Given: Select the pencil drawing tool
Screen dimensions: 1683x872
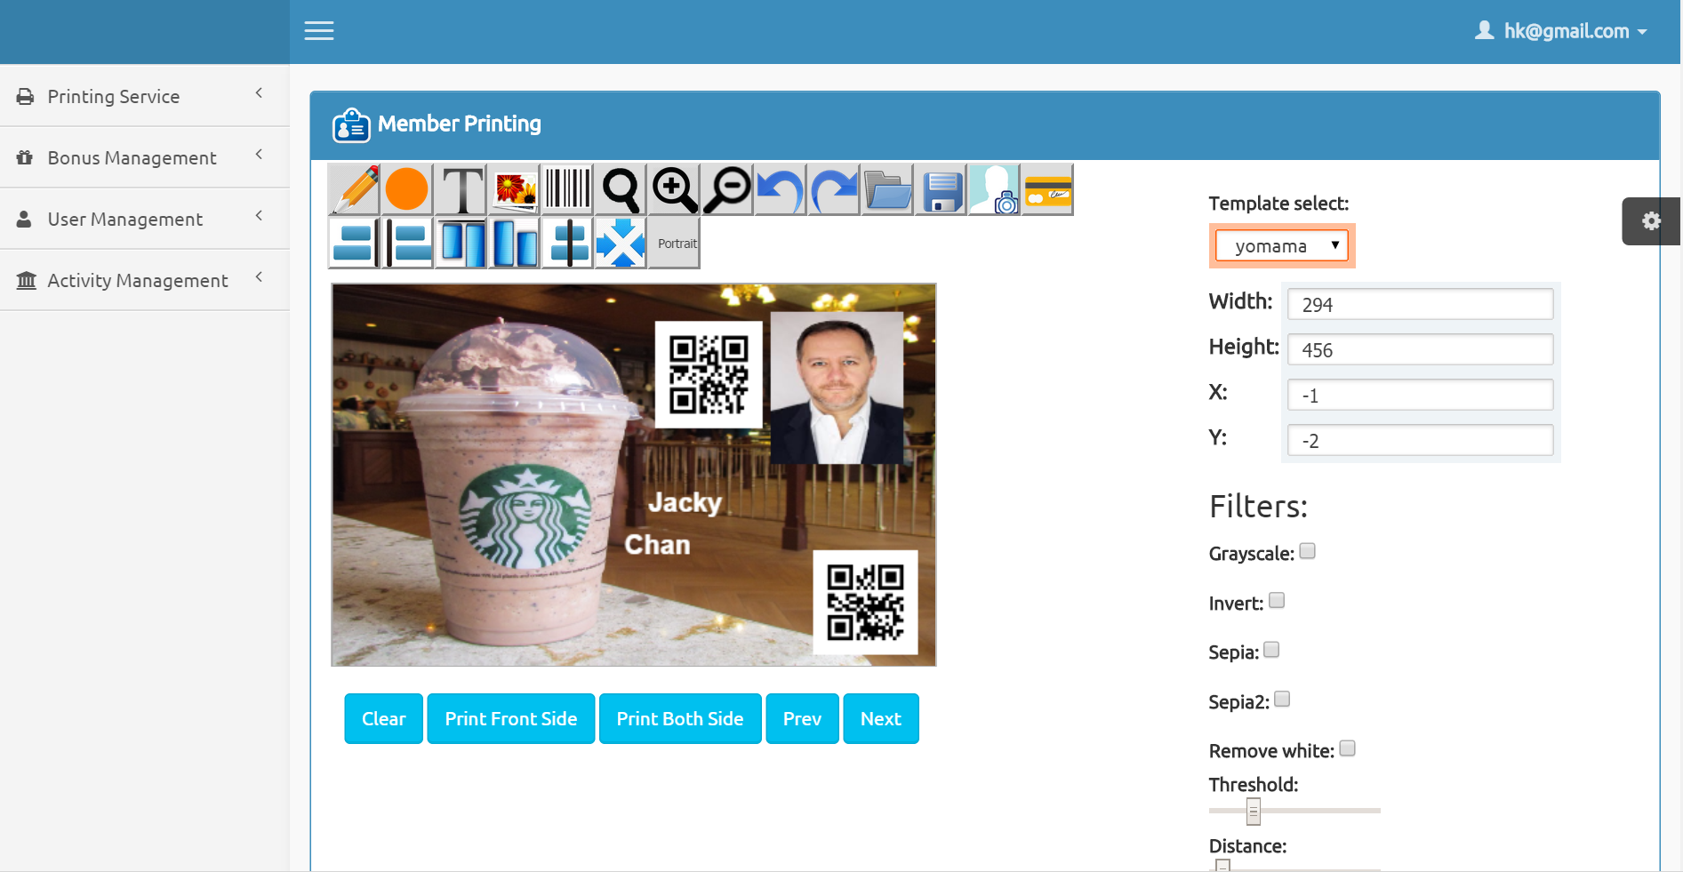Looking at the screenshot, I should click(354, 189).
